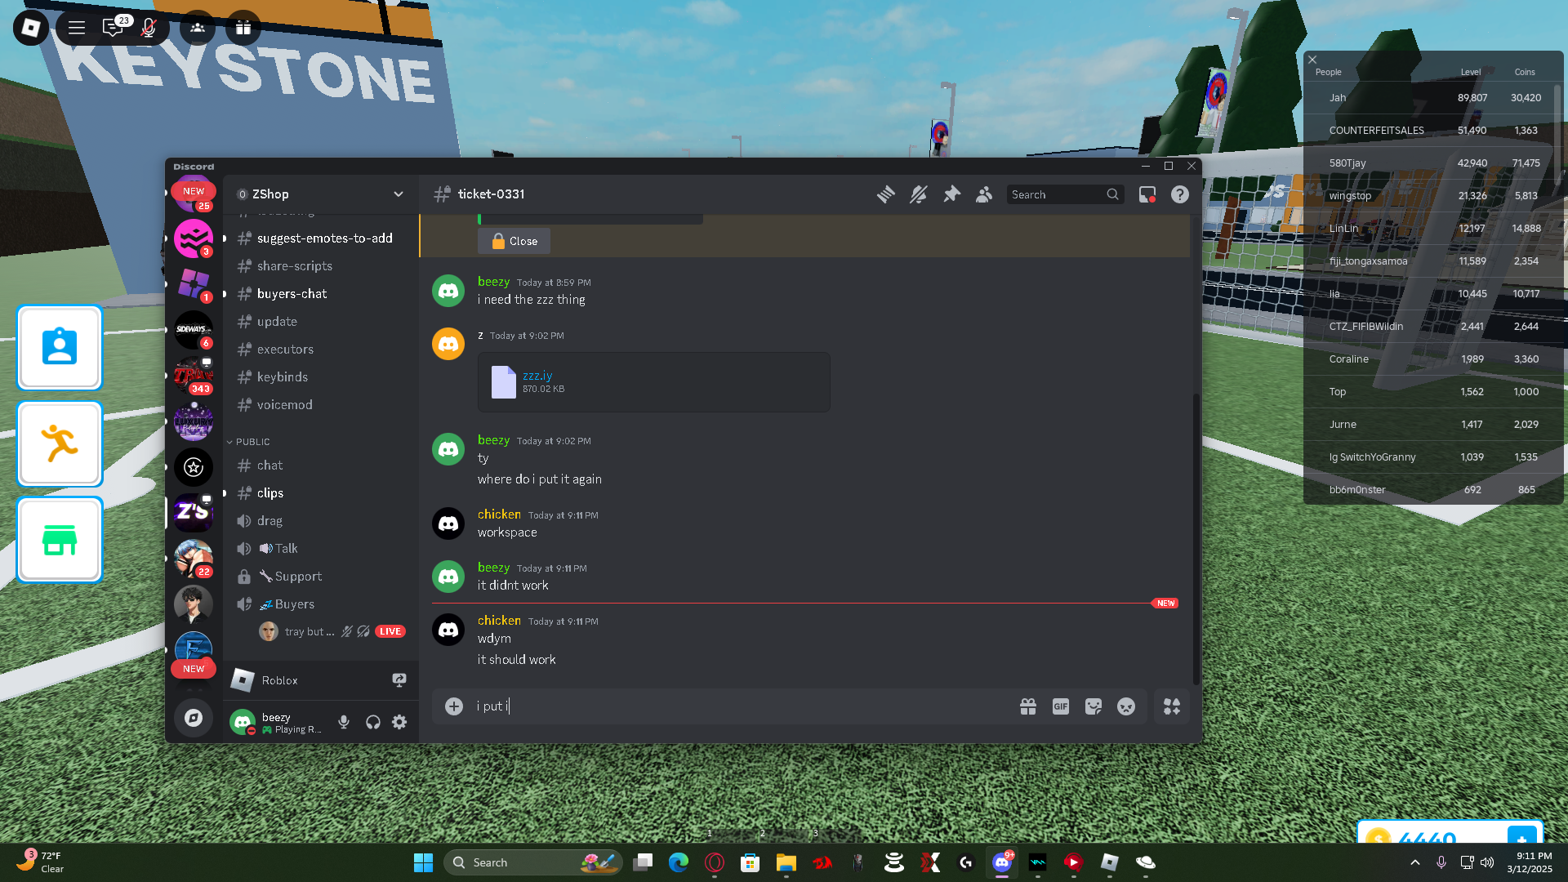Open Explore Discoverable Servers compass icon
Image resolution: width=1568 pixels, height=882 pixels.
coord(194,718)
